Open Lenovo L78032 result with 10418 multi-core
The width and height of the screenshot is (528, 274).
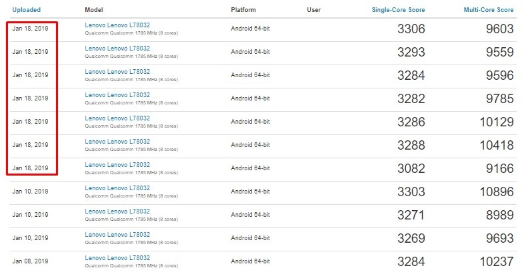point(117,142)
